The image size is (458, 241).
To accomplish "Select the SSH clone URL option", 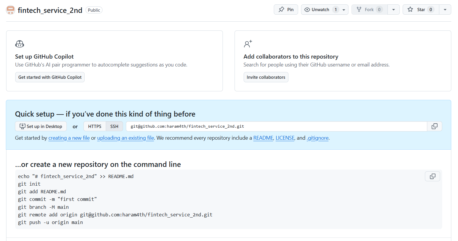I will tap(114, 127).
